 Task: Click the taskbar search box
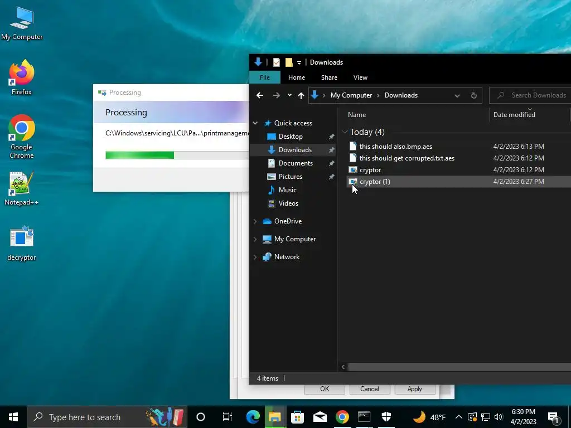pos(107,417)
